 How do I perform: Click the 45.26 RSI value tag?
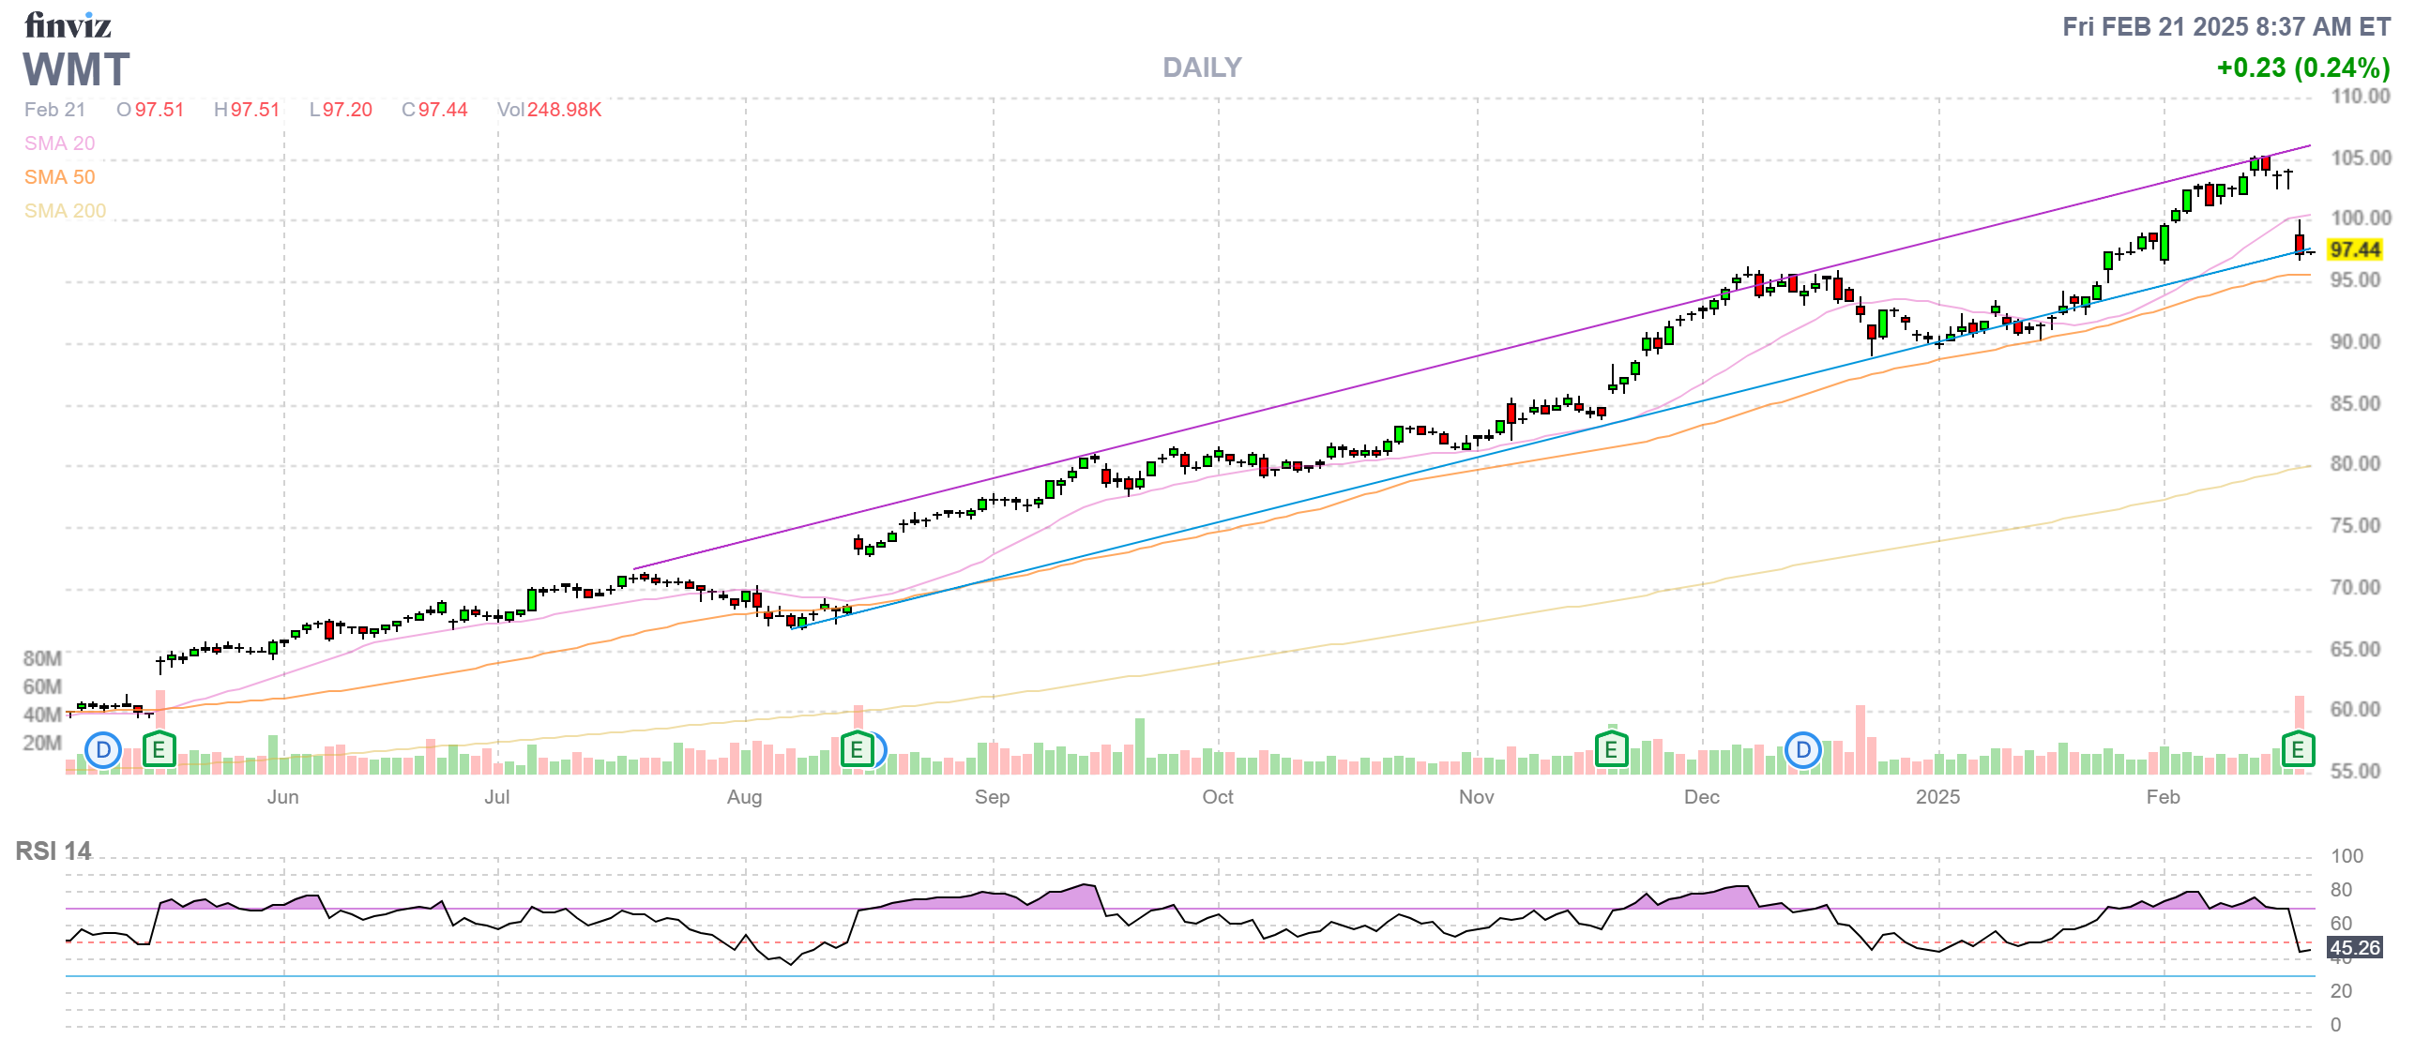pos(2355,948)
